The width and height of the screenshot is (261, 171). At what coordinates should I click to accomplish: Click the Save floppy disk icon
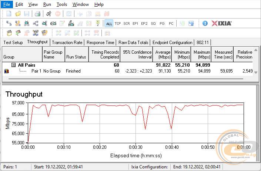click(x=27, y=14)
